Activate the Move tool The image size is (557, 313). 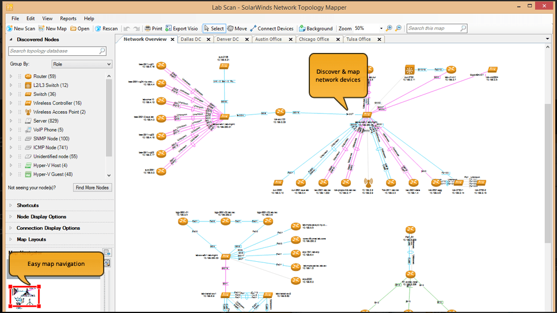(237, 28)
